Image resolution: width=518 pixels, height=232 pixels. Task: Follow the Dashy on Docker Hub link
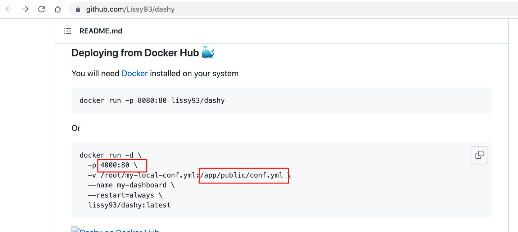119,230
